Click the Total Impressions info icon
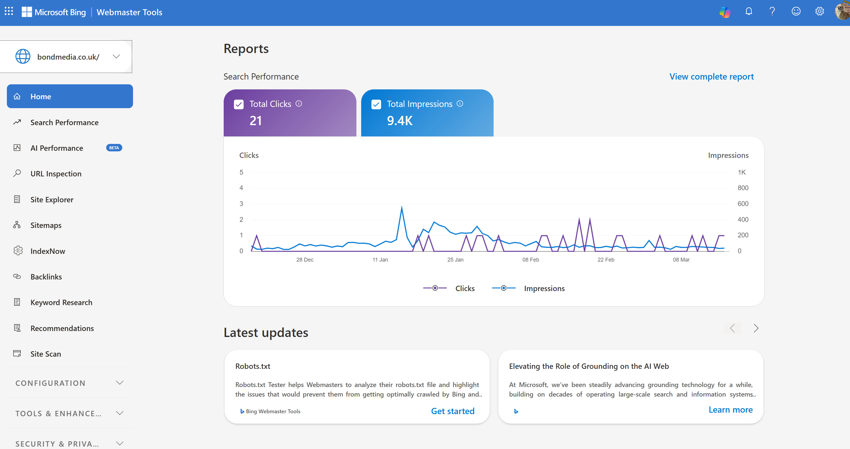 [x=460, y=103]
